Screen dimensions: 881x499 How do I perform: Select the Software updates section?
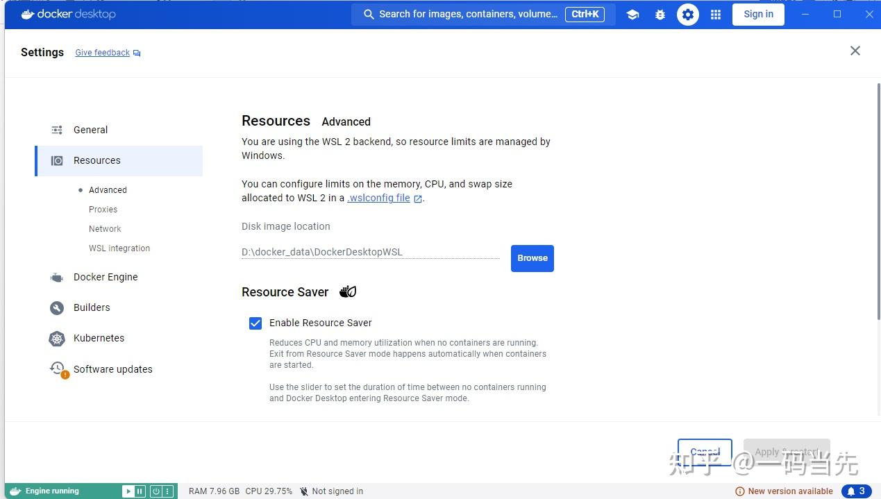pos(119,369)
